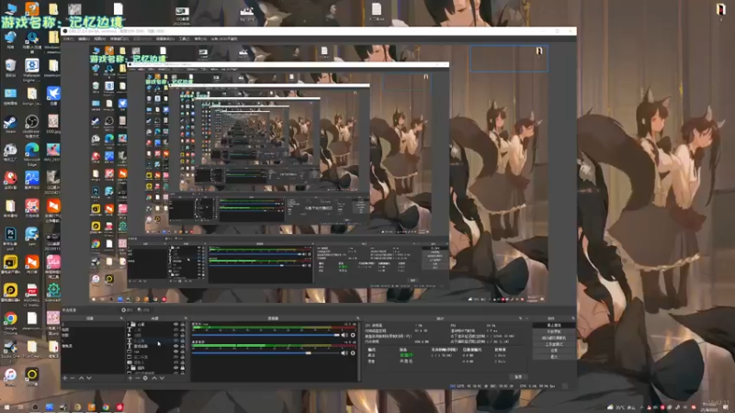Pop out the Audio Mixer dock panel
Image resolution: width=735 pixels, height=413 pixels.
click(358, 318)
